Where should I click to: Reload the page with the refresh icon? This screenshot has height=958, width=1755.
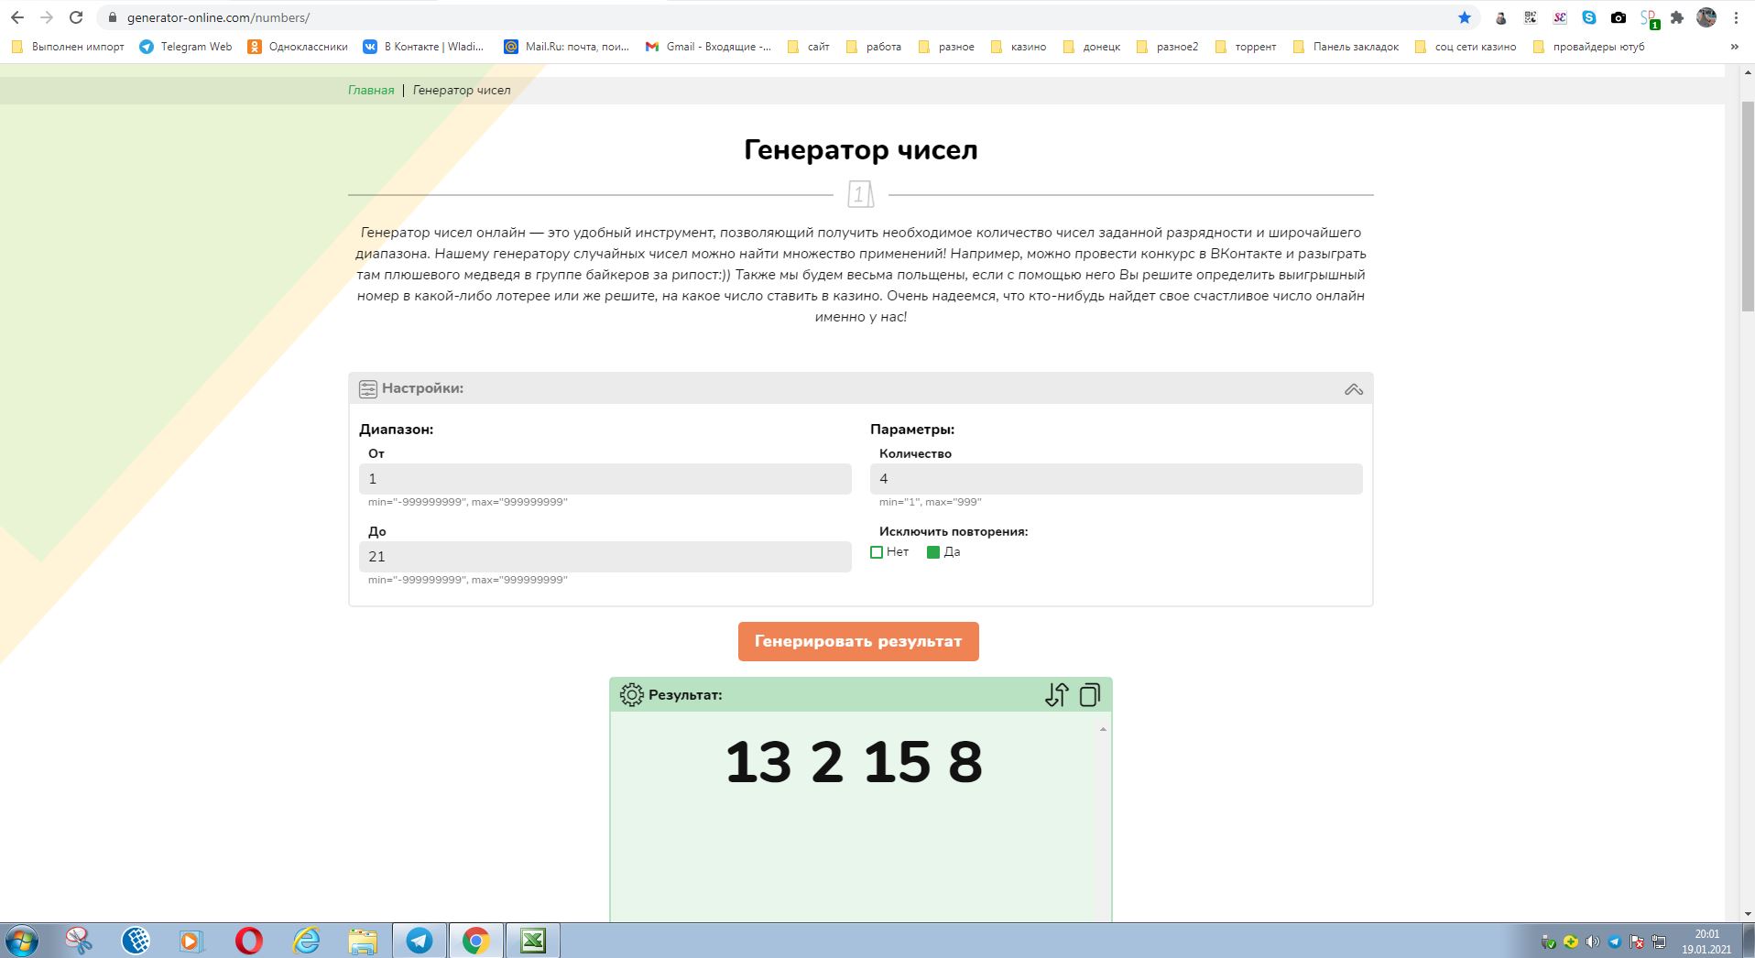point(77,17)
